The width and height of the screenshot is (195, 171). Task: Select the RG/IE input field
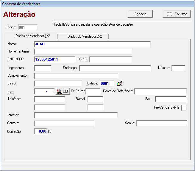pyautogui.click(x=110, y=59)
